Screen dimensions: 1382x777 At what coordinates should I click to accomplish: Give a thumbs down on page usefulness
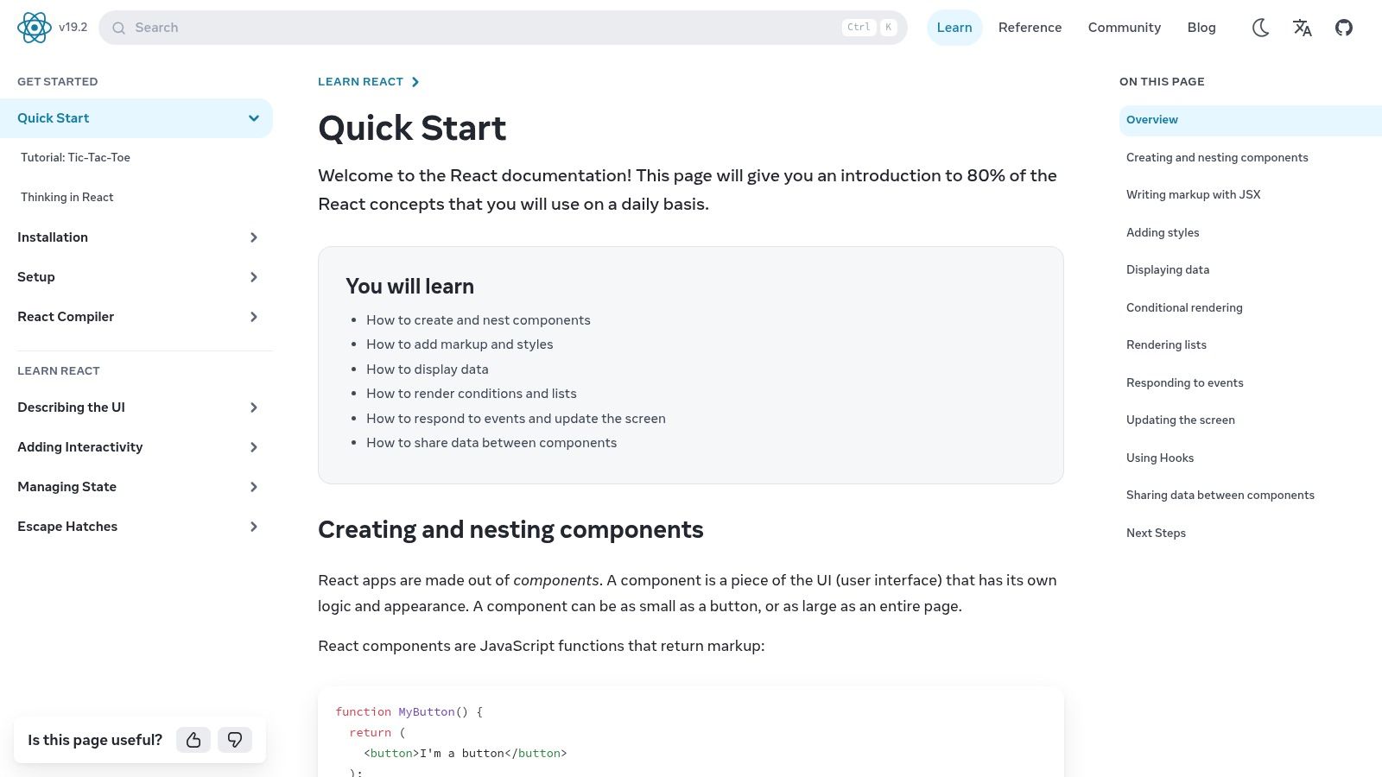[235, 740]
